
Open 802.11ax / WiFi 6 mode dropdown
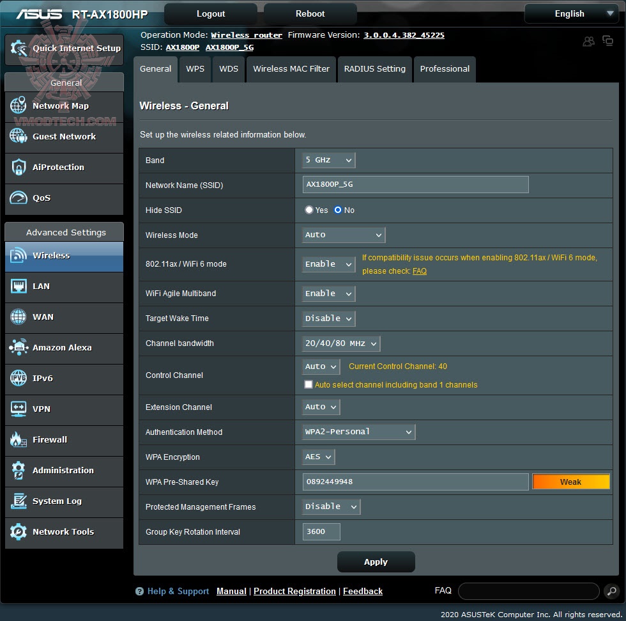click(x=328, y=264)
